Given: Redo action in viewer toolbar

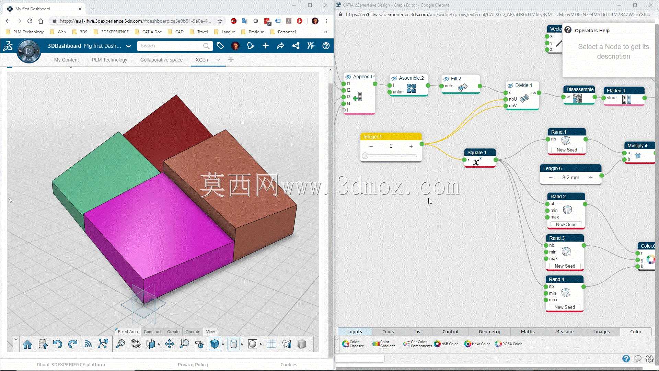Looking at the screenshot, I should [72, 344].
